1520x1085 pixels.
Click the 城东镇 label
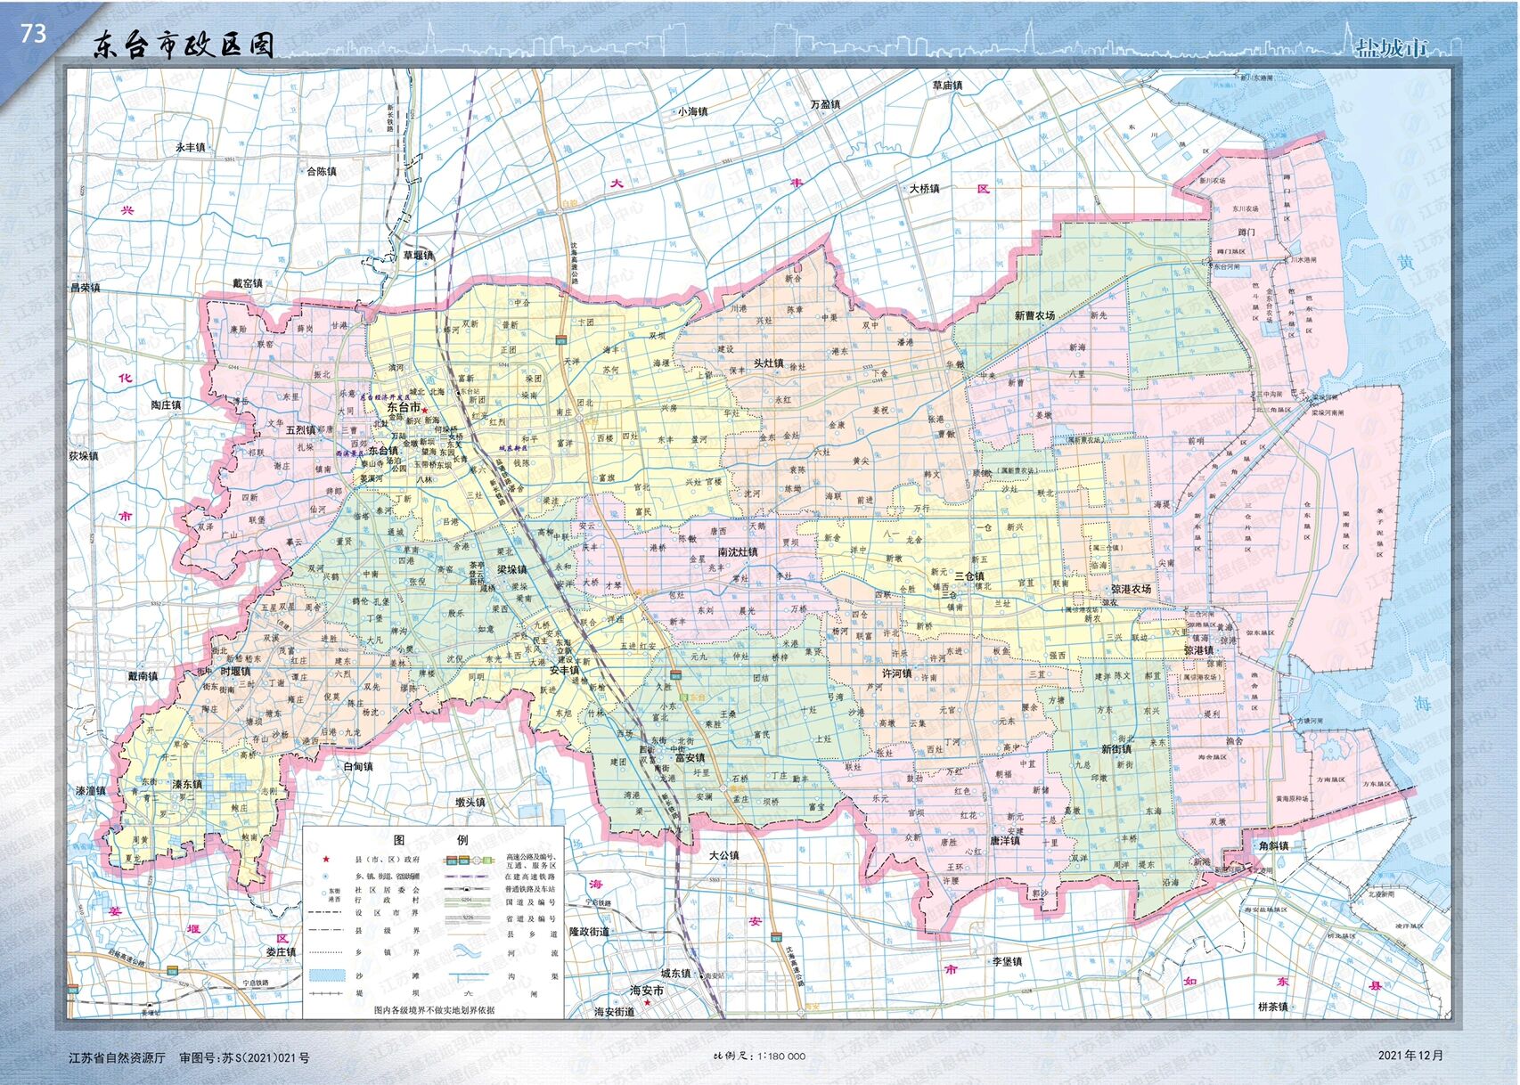click(x=675, y=974)
